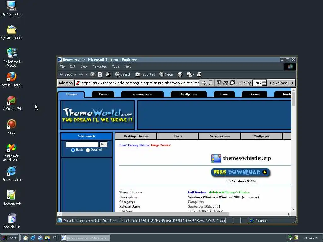Image resolution: width=323 pixels, height=242 pixels.
Task: Click the framed picture icon before binoculars
Action: [x=219, y=83]
